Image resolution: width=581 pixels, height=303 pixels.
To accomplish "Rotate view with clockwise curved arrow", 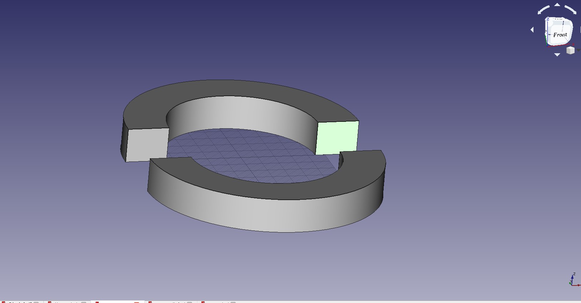I will point(571,10).
